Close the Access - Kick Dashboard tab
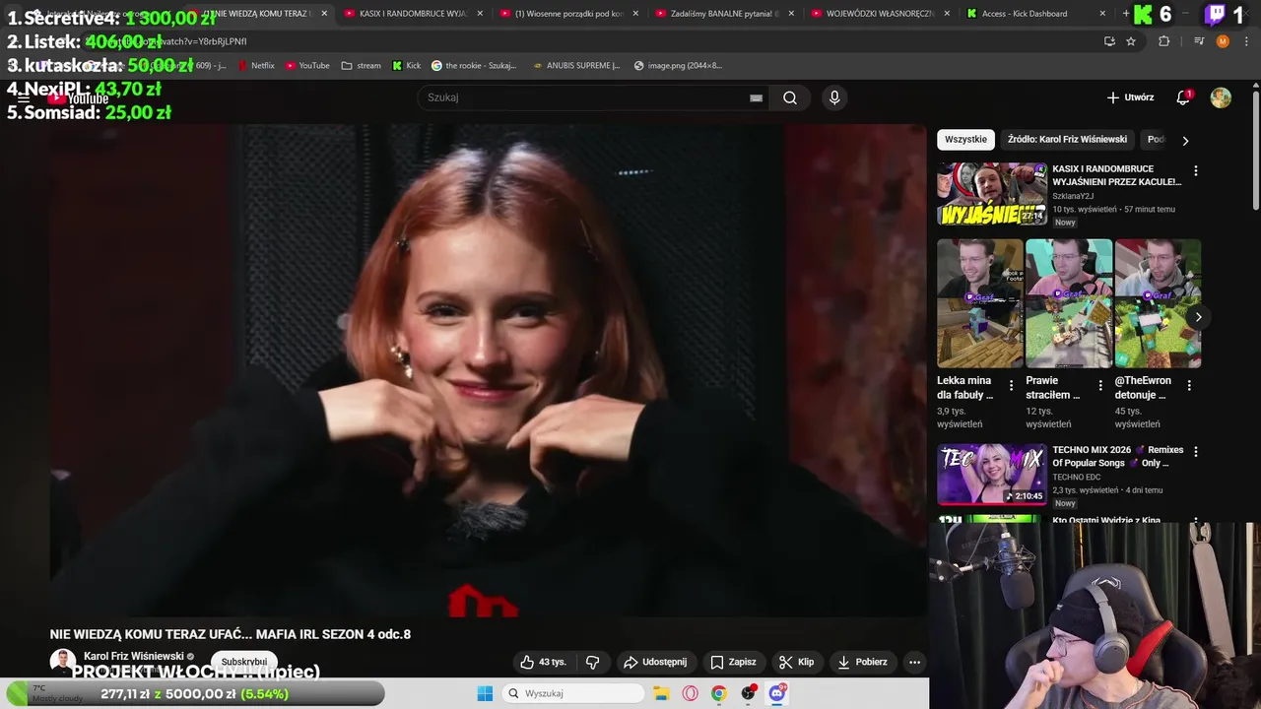 (1102, 14)
